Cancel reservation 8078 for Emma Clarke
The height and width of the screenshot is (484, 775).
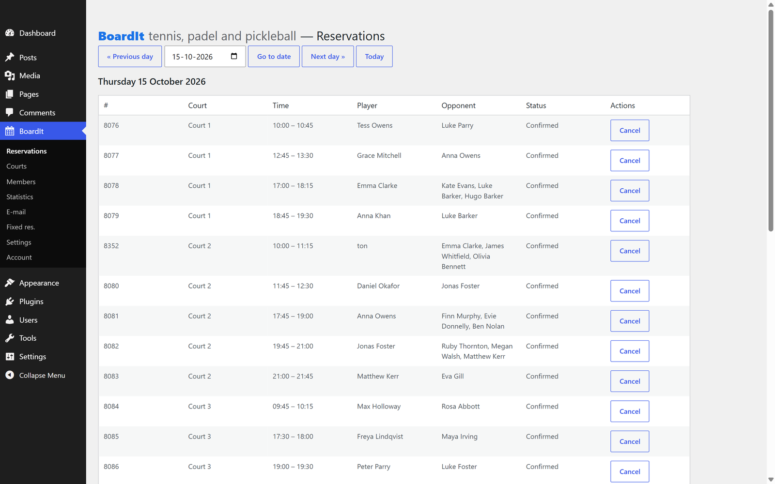630,190
